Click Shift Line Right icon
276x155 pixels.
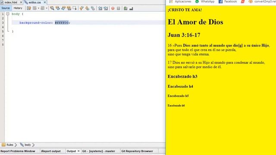(106, 8)
